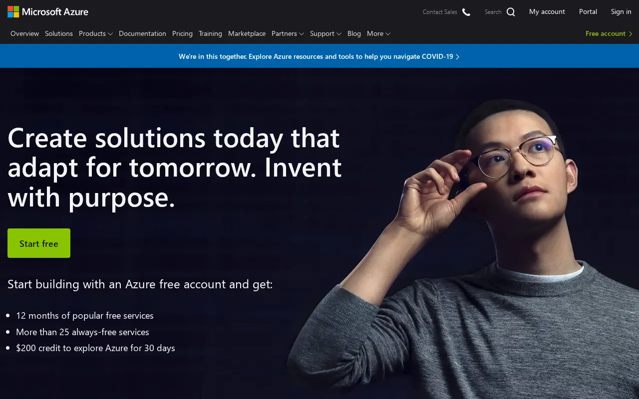Open the Training nav item

210,33
